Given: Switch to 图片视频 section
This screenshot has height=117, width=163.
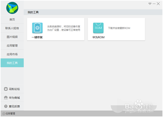Looking at the screenshot, I should (12, 37).
